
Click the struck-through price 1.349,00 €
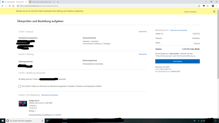coord(32,106)
